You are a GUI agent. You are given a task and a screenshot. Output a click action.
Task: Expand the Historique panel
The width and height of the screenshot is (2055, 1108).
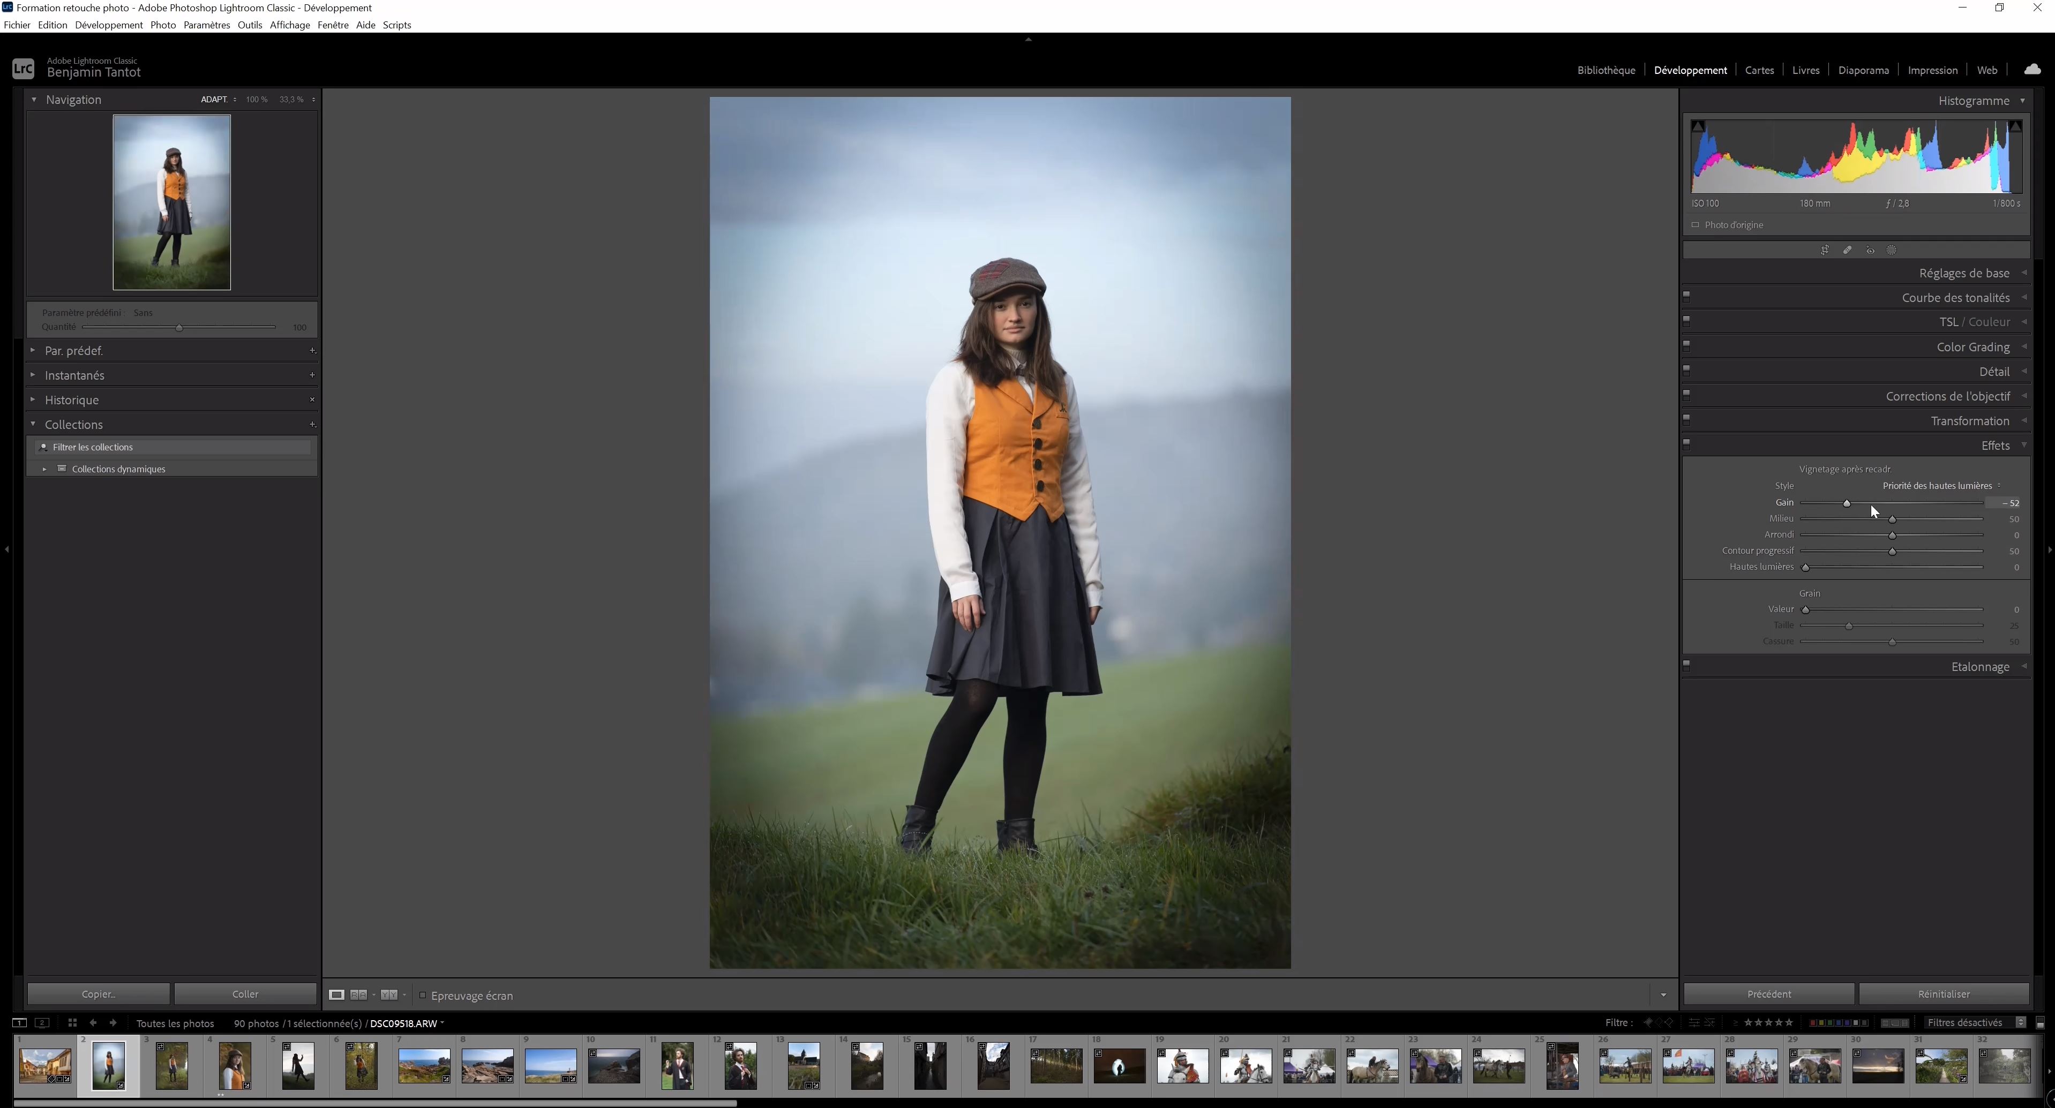[x=72, y=400]
